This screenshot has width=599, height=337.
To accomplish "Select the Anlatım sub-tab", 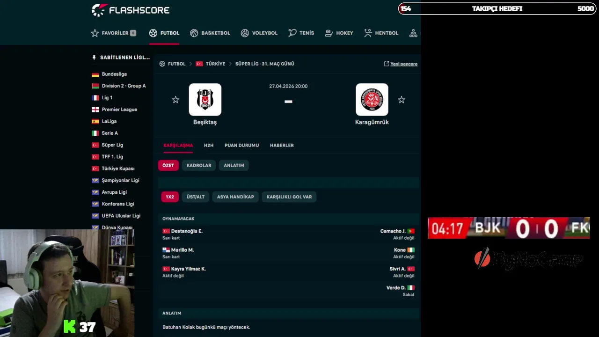I will tap(234, 165).
